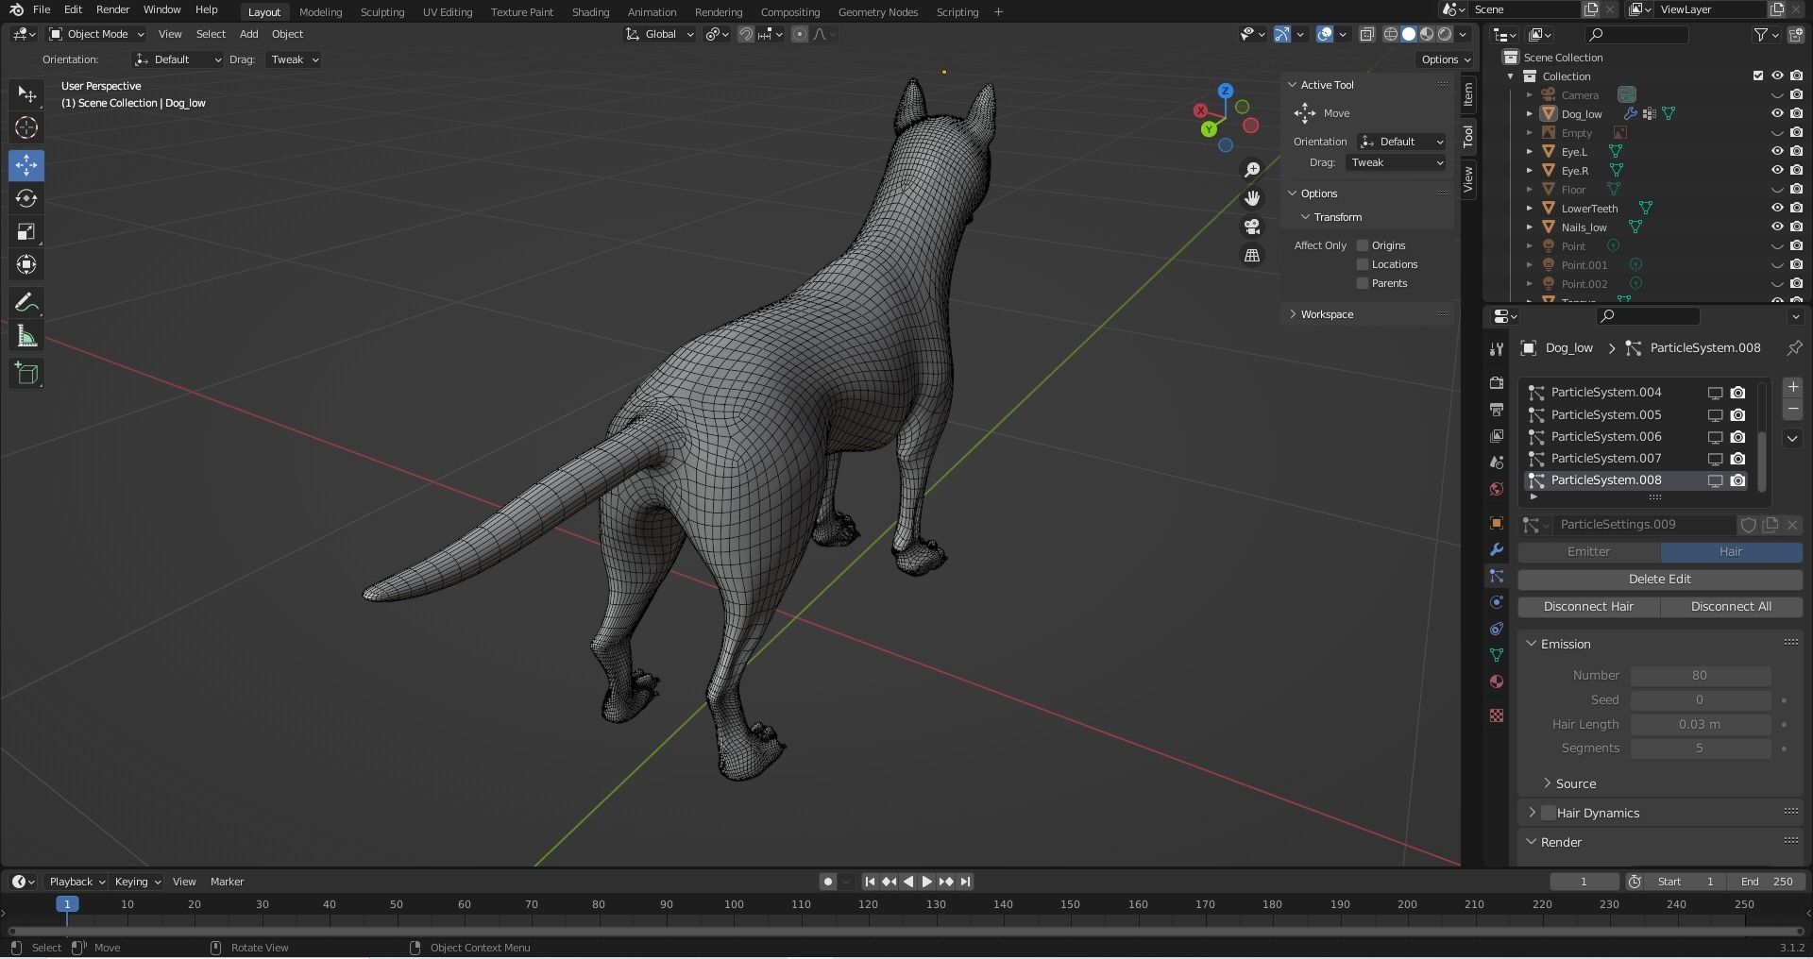This screenshot has width=1813, height=959.
Task: Click the Disconnect Hair button
Action: click(1588, 606)
